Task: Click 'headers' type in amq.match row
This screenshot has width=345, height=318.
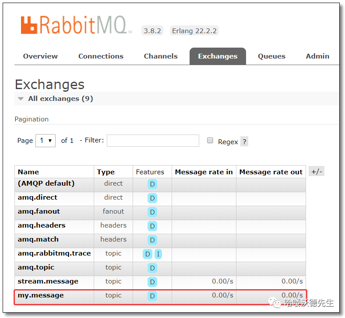Action: click(x=113, y=239)
